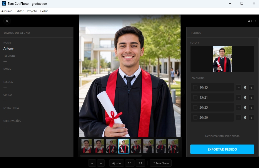Image resolution: width=259 pixels, height=168 pixels.
Task: Zoom in with the plus button below the photo
Action: 101,163
